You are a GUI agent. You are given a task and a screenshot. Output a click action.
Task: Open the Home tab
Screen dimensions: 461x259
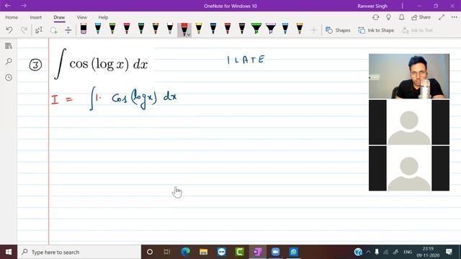pos(12,17)
